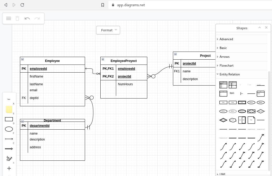Minimize the Shapes panel with the chevron
The image size is (272, 176).
(x=260, y=27)
